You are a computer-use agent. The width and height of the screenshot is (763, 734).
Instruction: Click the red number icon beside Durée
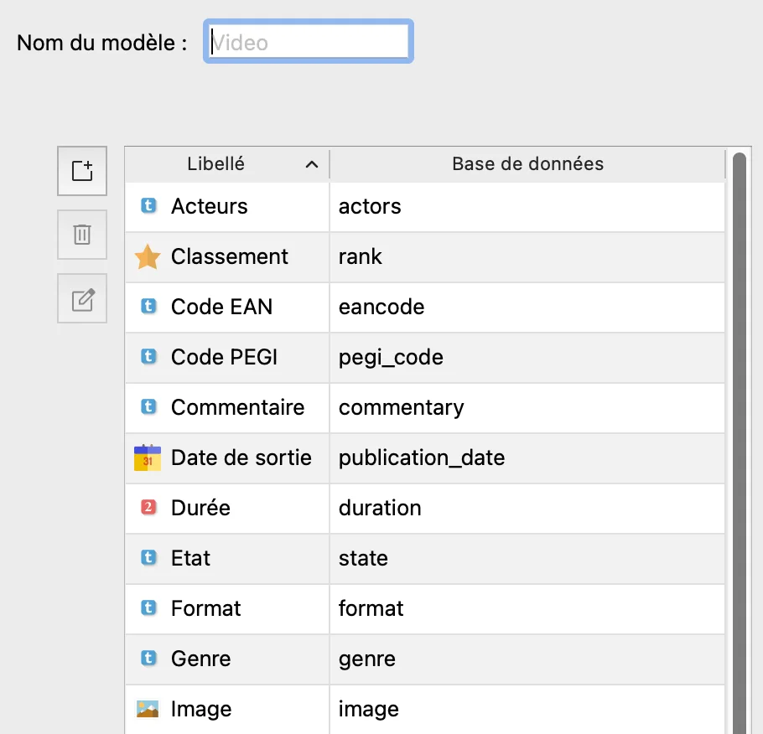[148, 507]
